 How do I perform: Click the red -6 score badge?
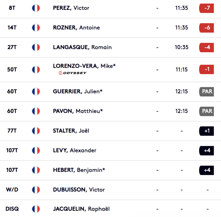click(x=206, y=28)
